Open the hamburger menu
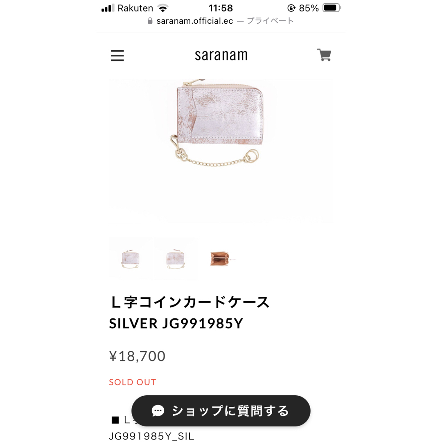 click(117, 56)
